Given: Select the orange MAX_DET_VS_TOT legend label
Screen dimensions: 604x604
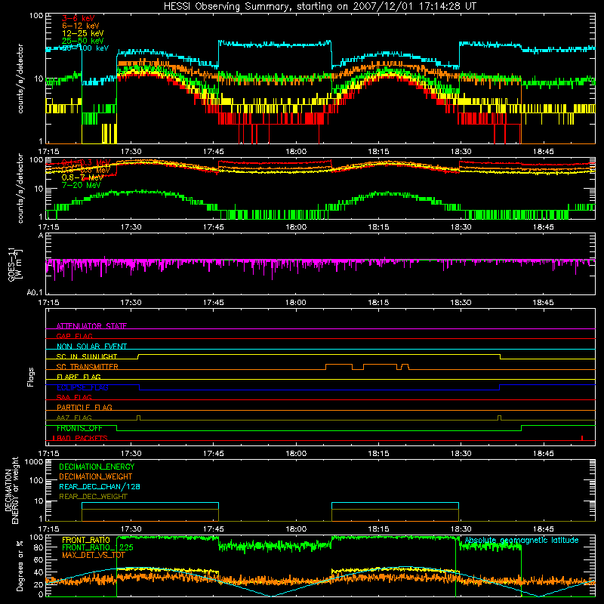Looking at the screenshot, I should click(94, 555).
